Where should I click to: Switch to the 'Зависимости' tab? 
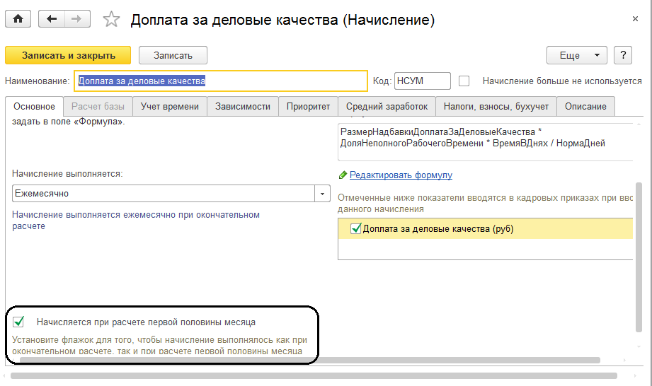[243, 107]
